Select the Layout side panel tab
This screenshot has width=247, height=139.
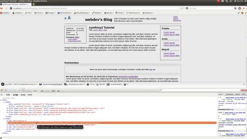[238, 94]
